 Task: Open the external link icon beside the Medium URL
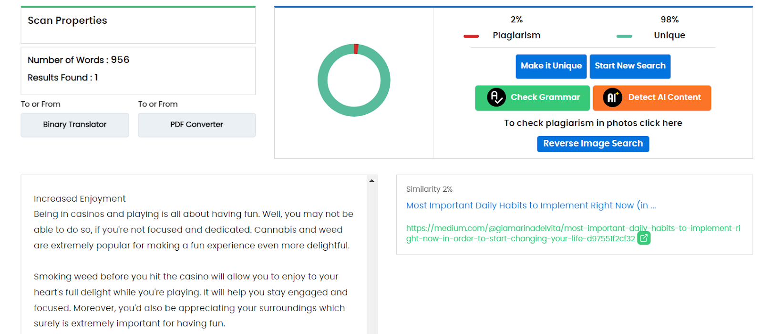[x=644, y=238]
